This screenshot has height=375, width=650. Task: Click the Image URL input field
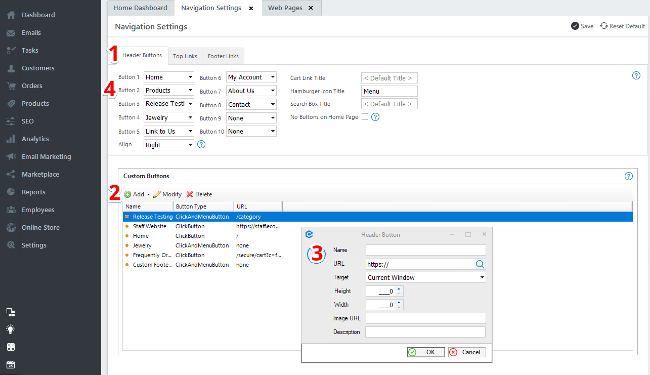point(426,318)
